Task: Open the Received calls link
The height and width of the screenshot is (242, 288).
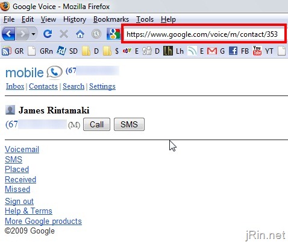Action: click(x=20, y=179)
